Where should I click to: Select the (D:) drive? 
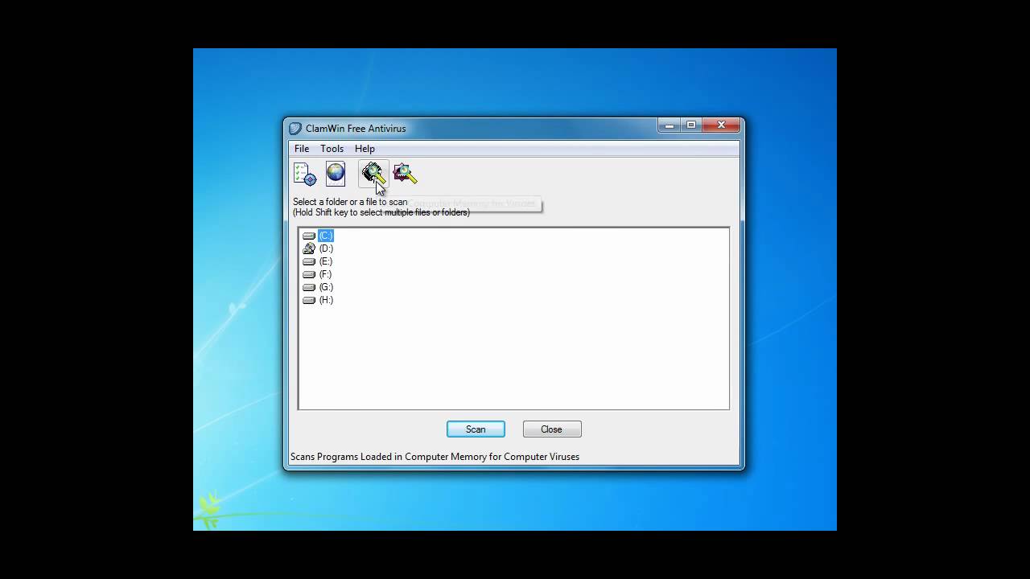click(326, 248)
